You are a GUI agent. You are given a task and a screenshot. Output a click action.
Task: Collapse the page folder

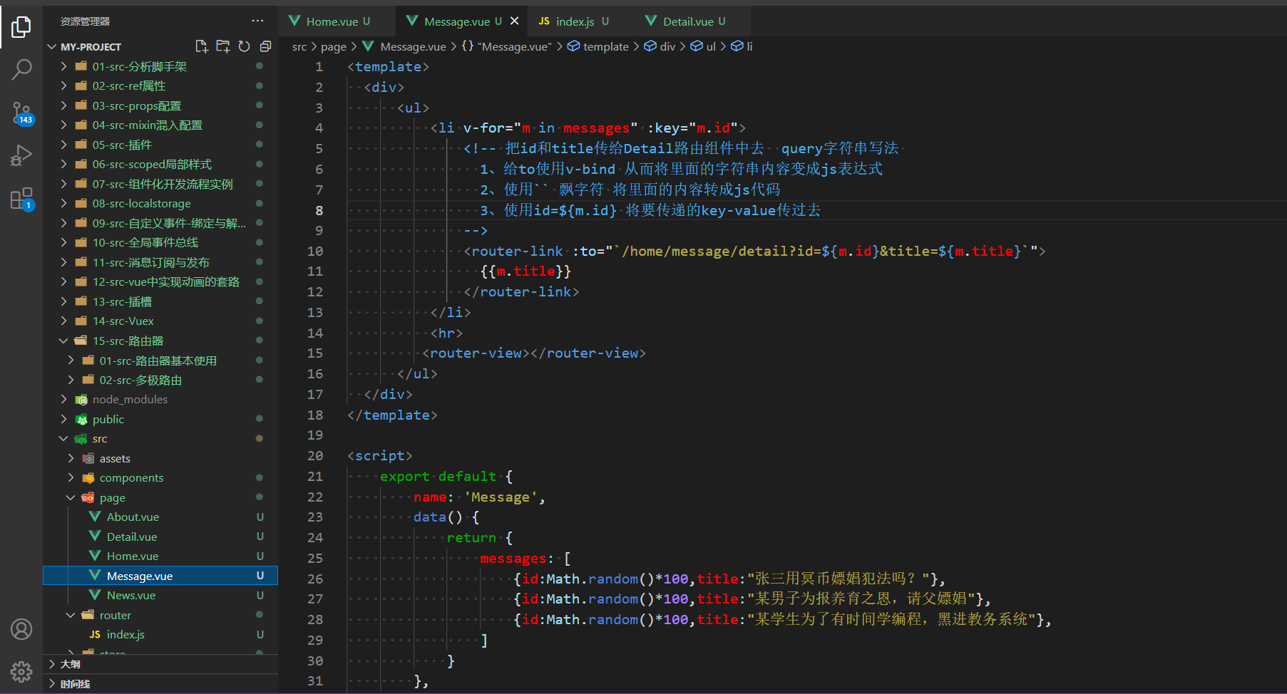[x=160, y=497]
